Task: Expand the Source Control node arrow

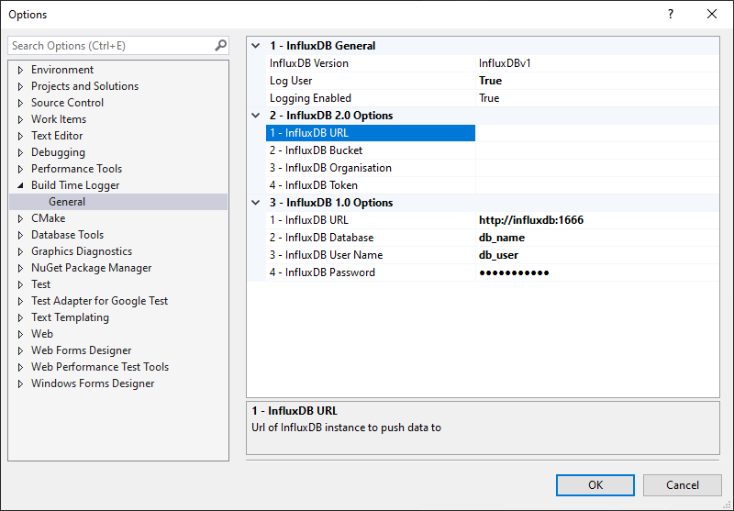Action: coord(20,103)
